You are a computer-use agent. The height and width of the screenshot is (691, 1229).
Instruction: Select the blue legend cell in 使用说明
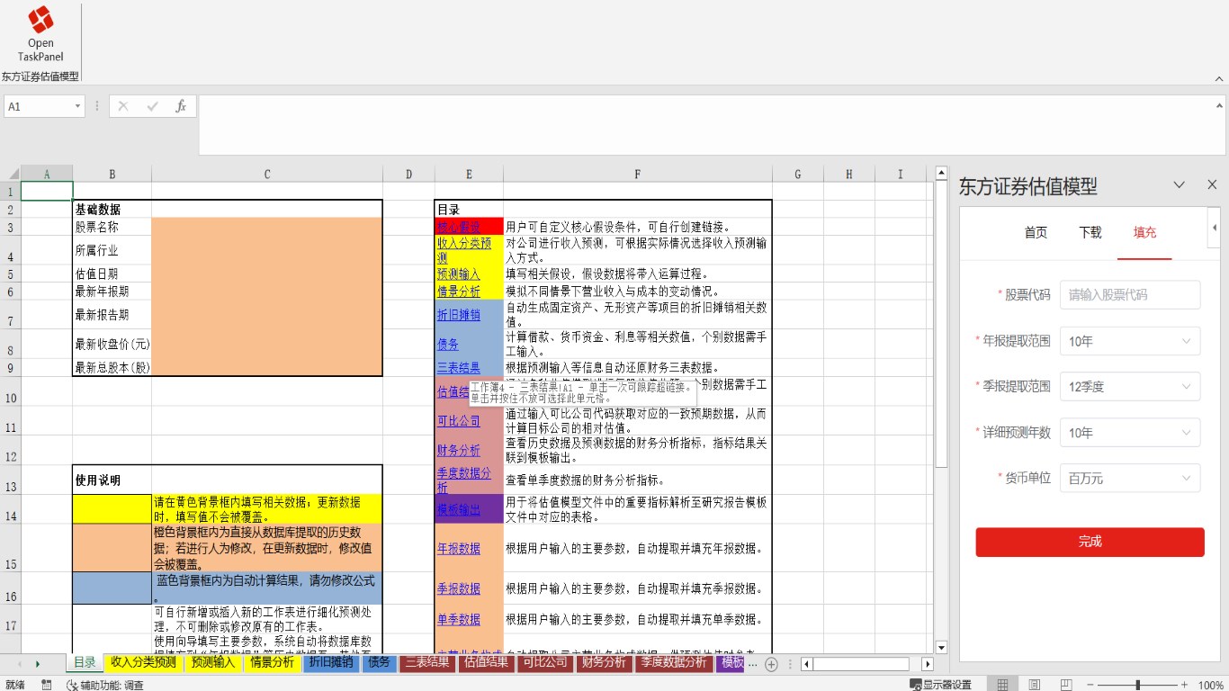pos(112,588)
